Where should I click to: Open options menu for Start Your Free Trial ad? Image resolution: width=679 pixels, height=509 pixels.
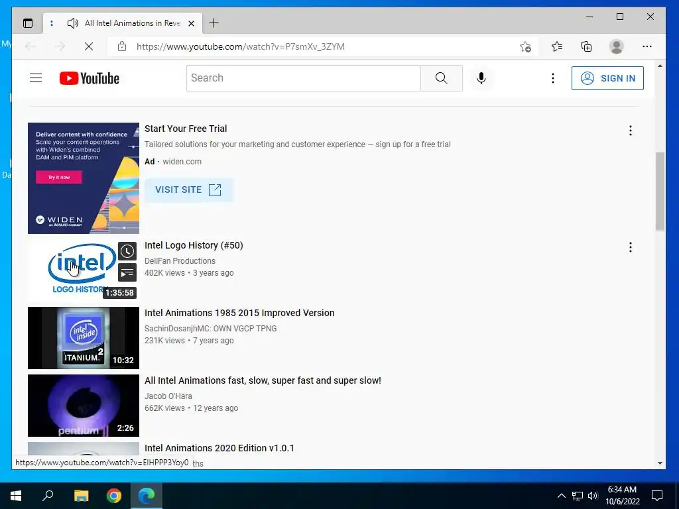(630, 131)
